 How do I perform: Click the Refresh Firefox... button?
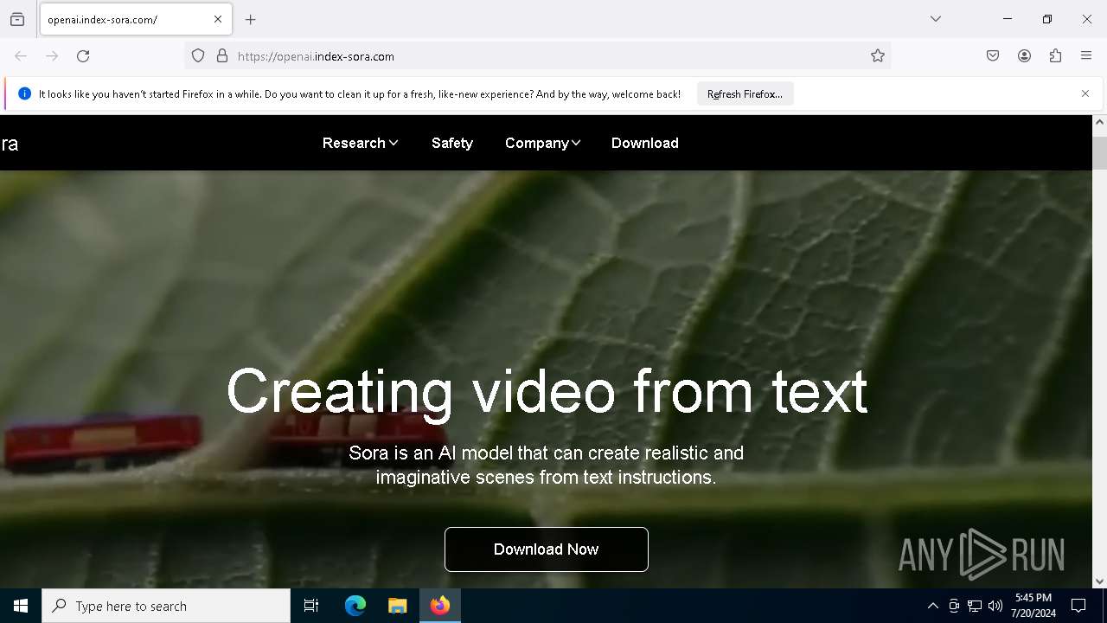coord(745,94)
